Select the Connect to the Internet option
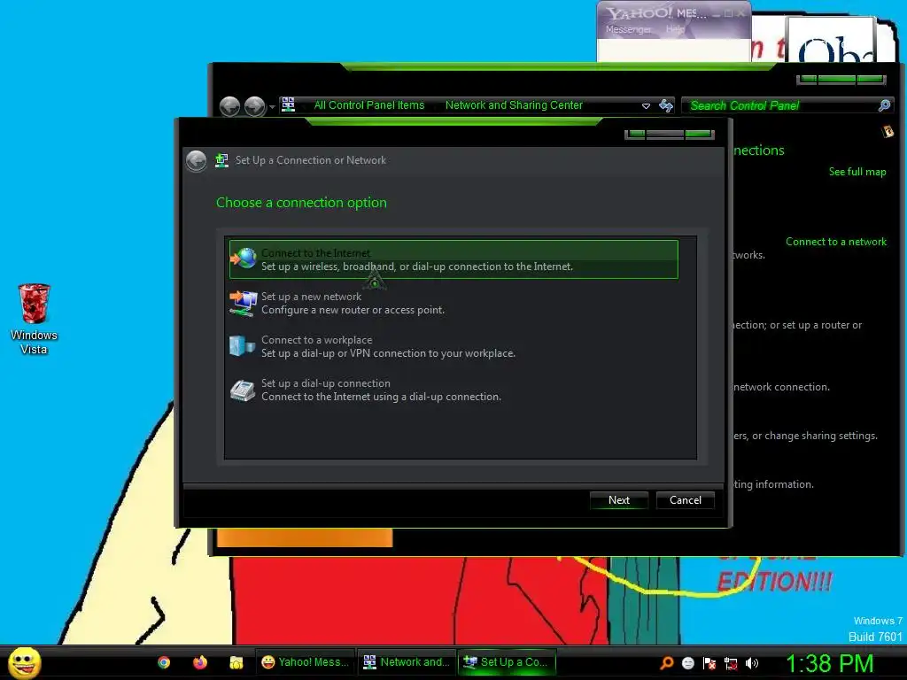The height and width of the screenshot is (680, 907). 453,259
